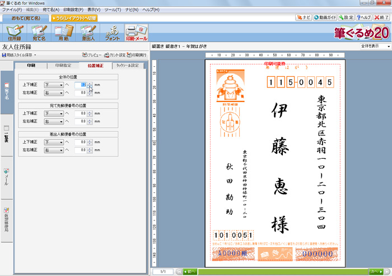Viewport: 392px width, 276px height.
Task: Click the プリンタ設定 button
Action: (x=114, y=56)
